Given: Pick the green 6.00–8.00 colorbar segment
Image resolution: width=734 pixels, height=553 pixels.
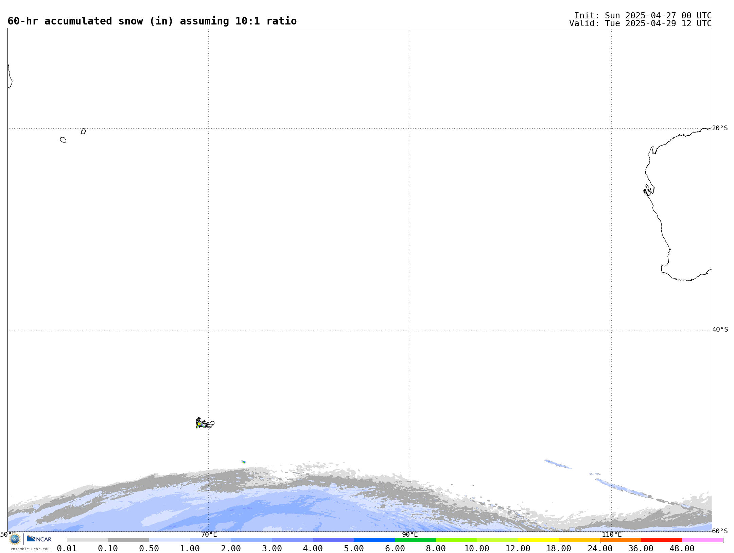Looking at the screenshot, I should [415, 540].
